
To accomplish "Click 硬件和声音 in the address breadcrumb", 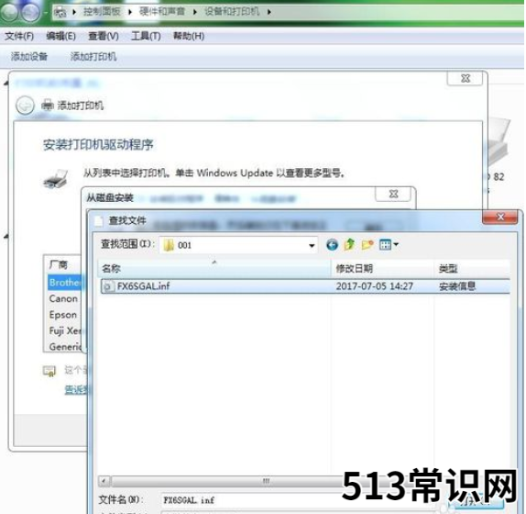I will [x=162, y=12].
